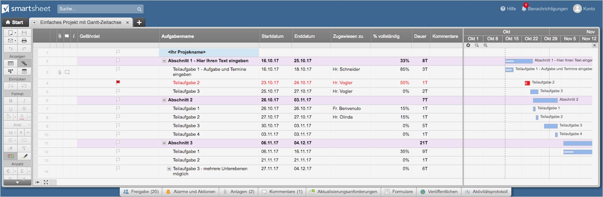
Task: Select the format painter tool
Action: point(24,148)
